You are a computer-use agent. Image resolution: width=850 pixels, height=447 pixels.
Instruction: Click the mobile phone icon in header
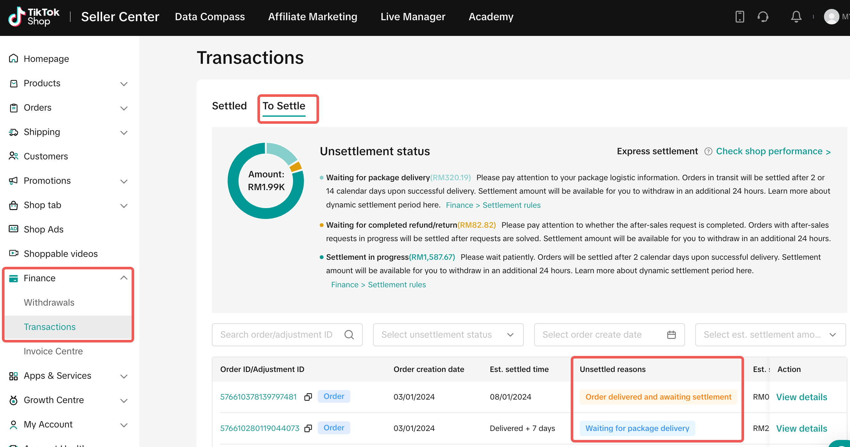click(740, 16)
